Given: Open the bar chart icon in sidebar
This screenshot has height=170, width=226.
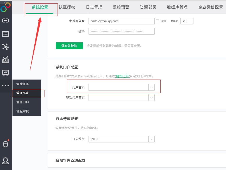Looking at the screenshot, I should tap(6, 60).
